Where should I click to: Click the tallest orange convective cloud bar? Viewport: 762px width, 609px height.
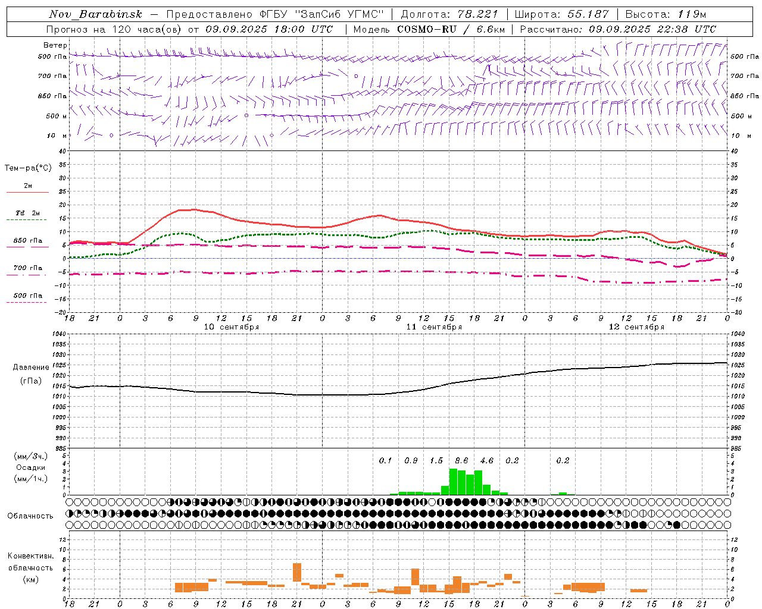297,572
